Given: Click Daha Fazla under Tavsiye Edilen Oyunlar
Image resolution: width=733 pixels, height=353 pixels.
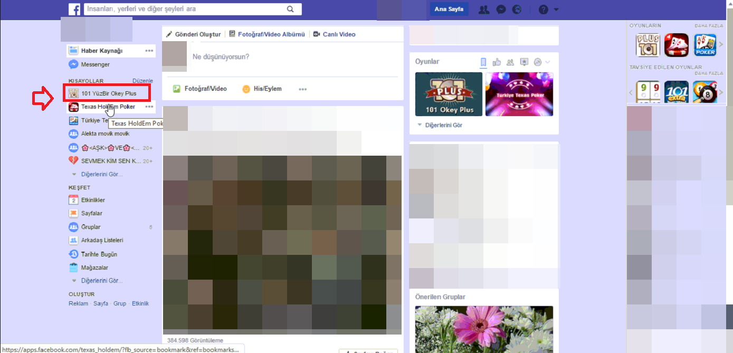Looking at the screenshot, I should 709,73.
